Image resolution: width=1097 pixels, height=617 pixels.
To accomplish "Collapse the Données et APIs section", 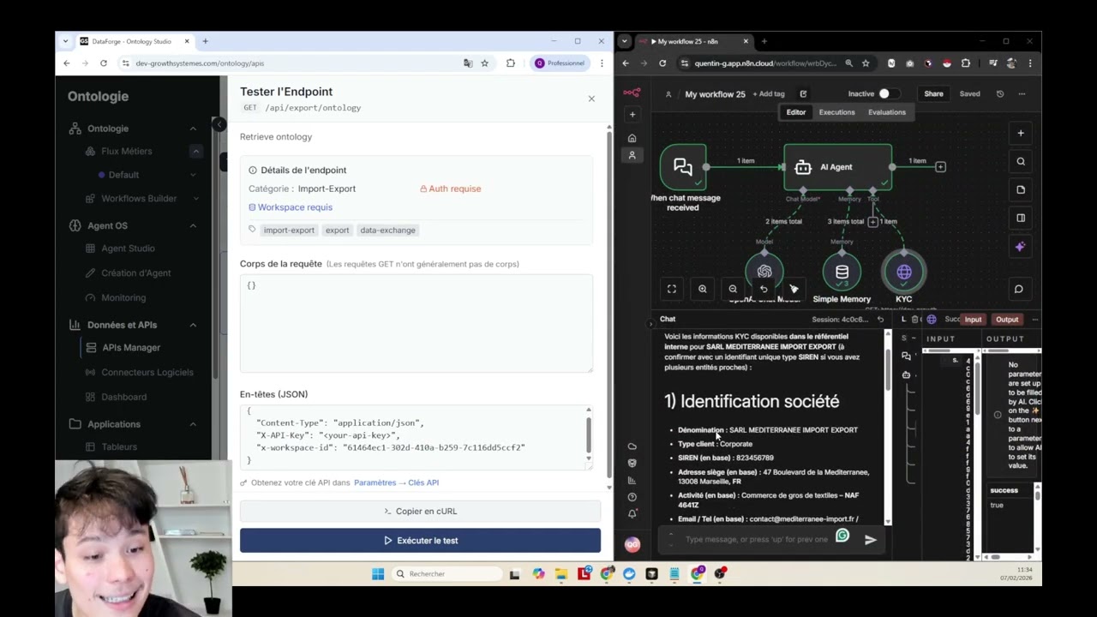I will 193,325.
